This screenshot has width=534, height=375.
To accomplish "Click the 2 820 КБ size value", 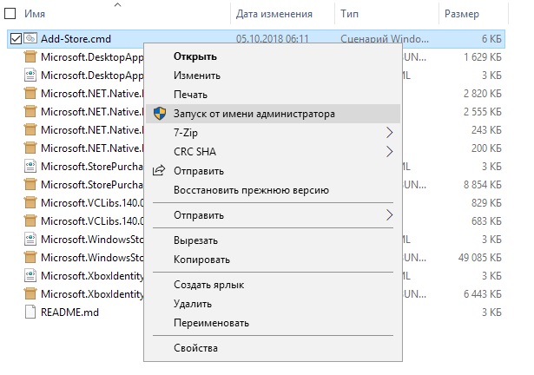I will coord(483,94).
